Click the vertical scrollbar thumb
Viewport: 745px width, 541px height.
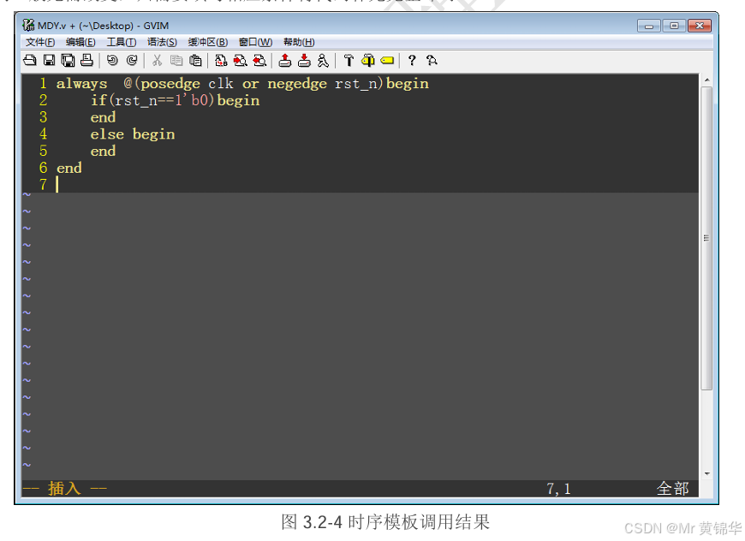point(706,238)
